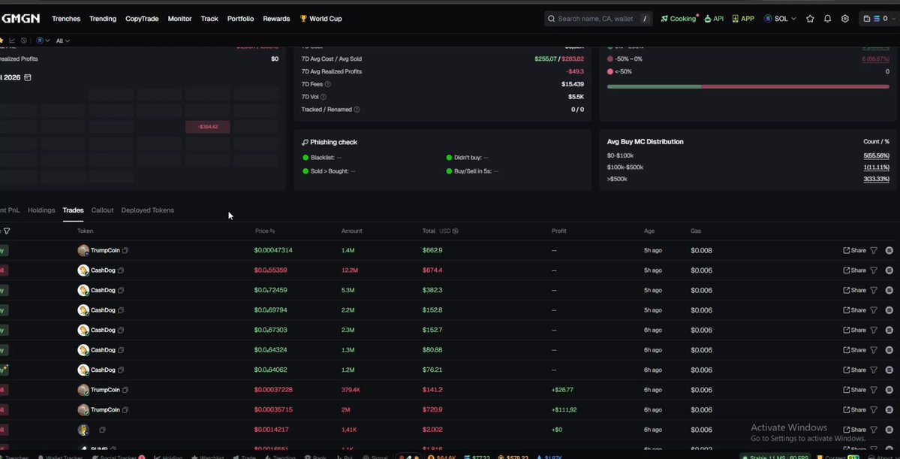900x459 pixels.
Task: Click the GMGN logo
Action: [x=21, y=18]
